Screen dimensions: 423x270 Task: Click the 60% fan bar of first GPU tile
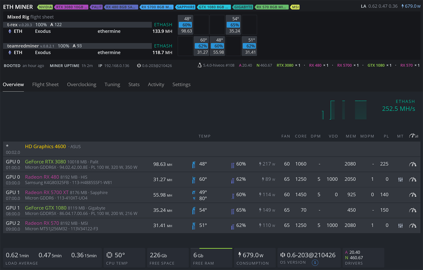point(187,25)
